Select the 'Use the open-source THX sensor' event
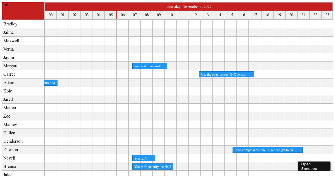The width and height of the screenshot is (335, 176). coord(227,74)
